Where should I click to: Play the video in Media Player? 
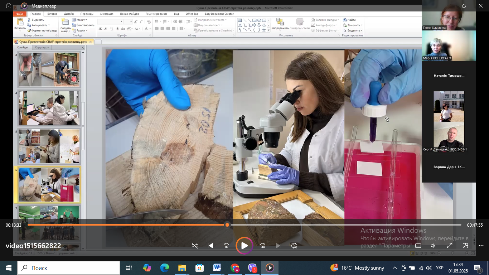[244, 246]
